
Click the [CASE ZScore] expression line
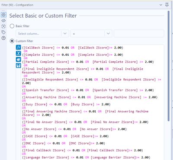click(65, 136)
